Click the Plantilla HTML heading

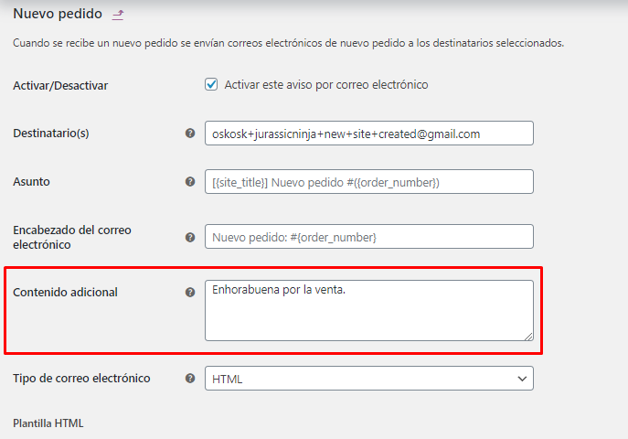click(x=48, y=423)
